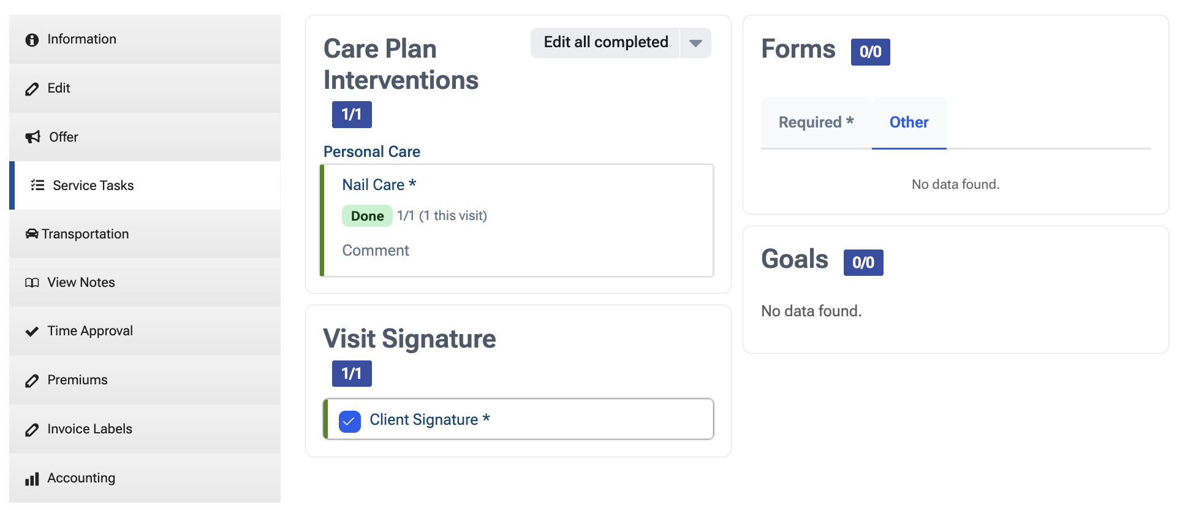Open the Personal Care category link
The image size is (1185, 510).
pos(372,151)
